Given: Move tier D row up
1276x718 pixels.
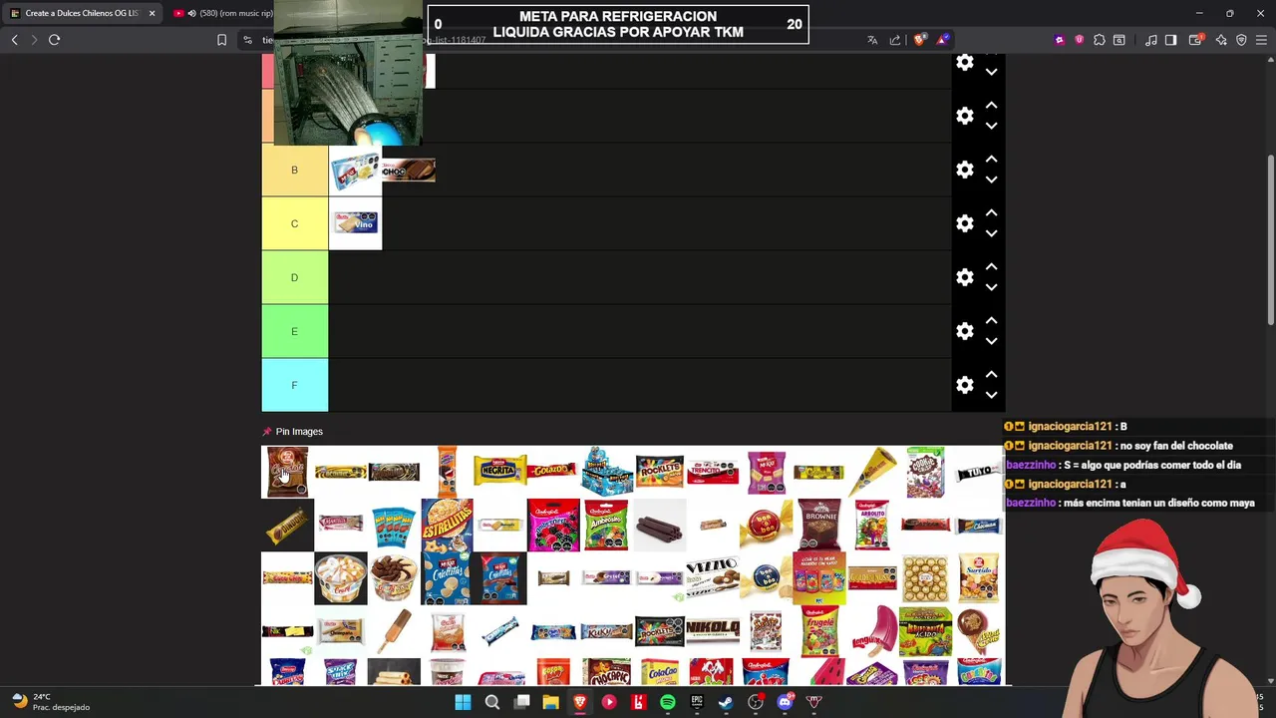Looking at the screenshot, I should point(991,267).
